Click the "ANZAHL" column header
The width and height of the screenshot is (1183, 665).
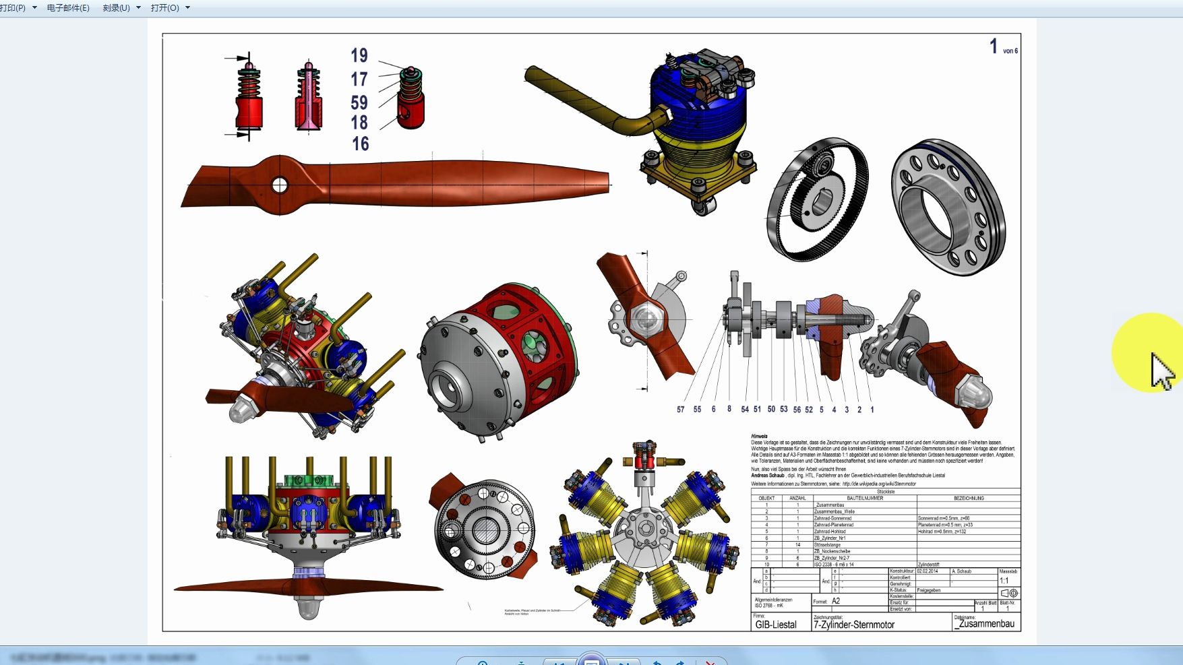(797, 499)
